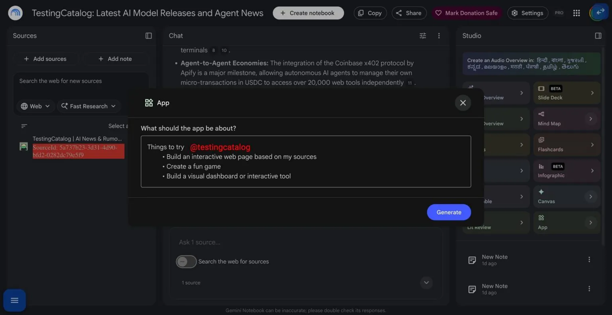
Task: Click the Audio Overview languages banner
Action: click(x=531, y=64)
